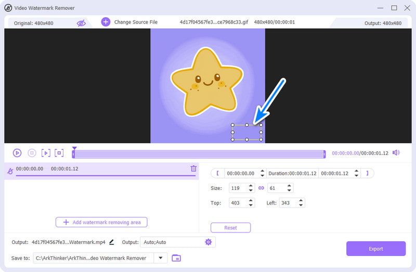
Task: Click the play-in-brackets segment playback icon
Action: [x=46, y=153]
